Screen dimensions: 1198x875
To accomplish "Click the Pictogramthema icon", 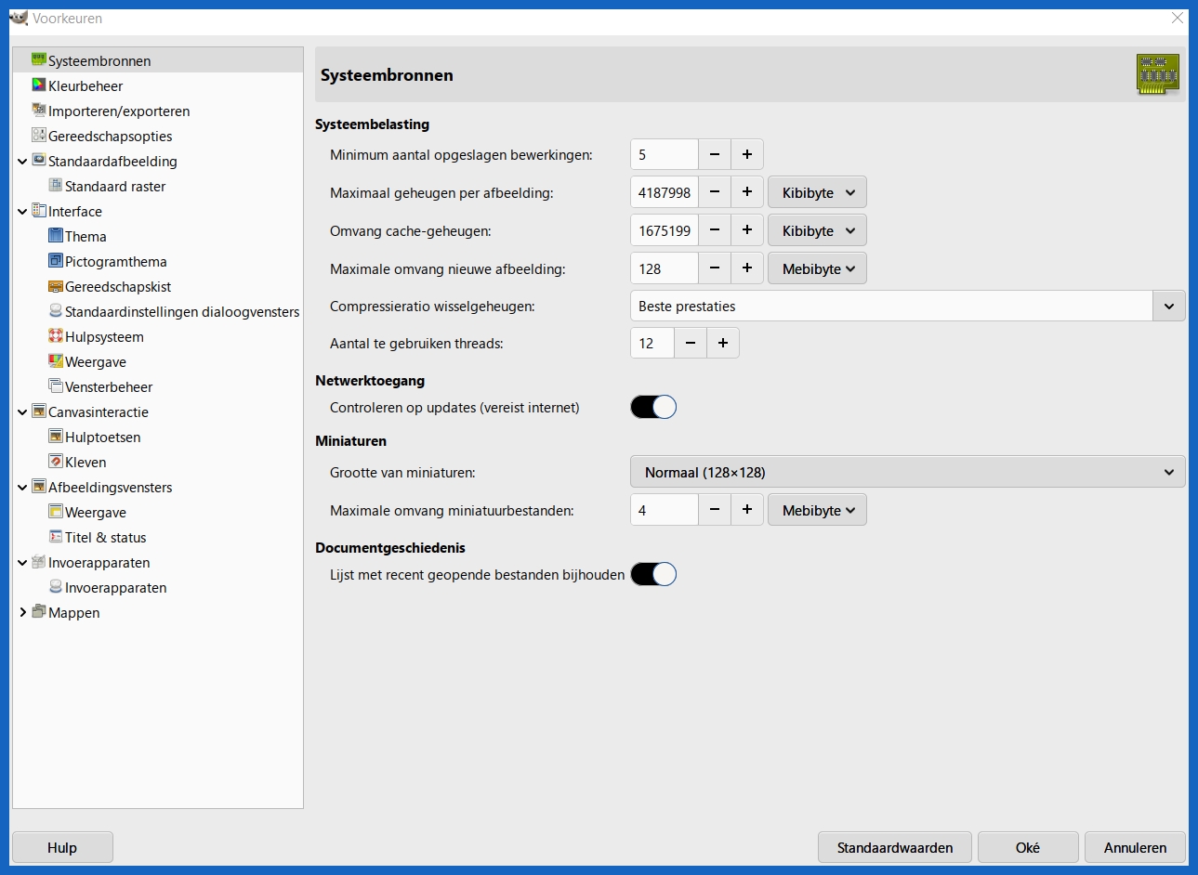I will click(x=56, y=260).
